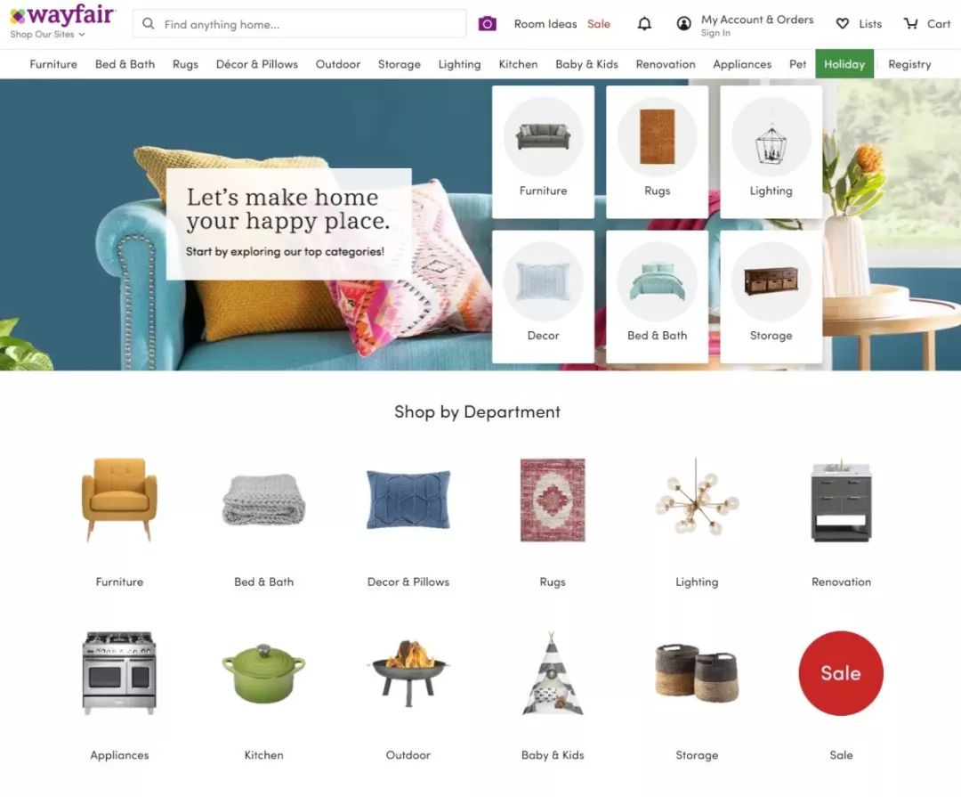The width and height of the screenshot is (961, 797).
Task: Select the Lighting chandelier card in hero
Action: coord(771,151)
